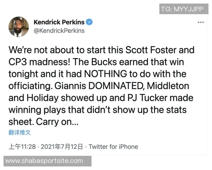This screenshot has width=212, height=170.
Task: Open the @KendrickPerkins handle link
Action: click(x=59, y=30)
